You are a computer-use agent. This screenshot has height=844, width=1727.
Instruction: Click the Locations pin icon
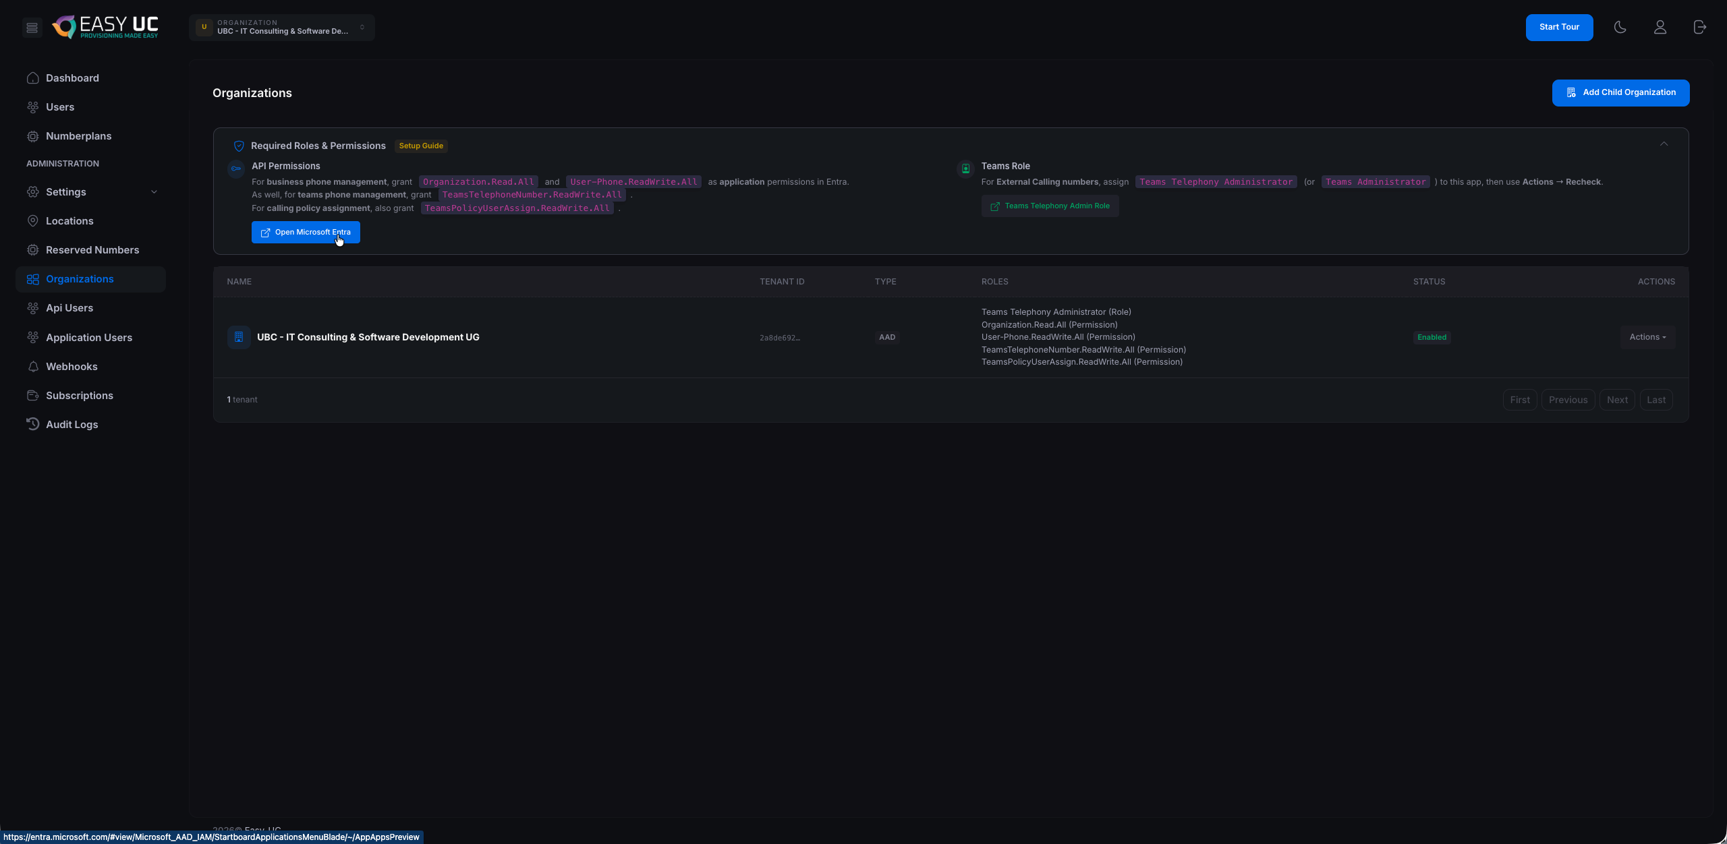pos(32,221)
